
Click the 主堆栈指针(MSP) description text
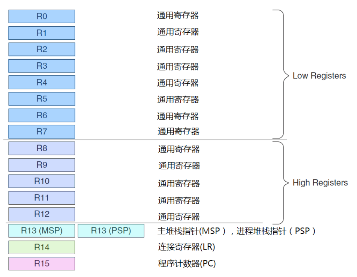pos(191,231)
